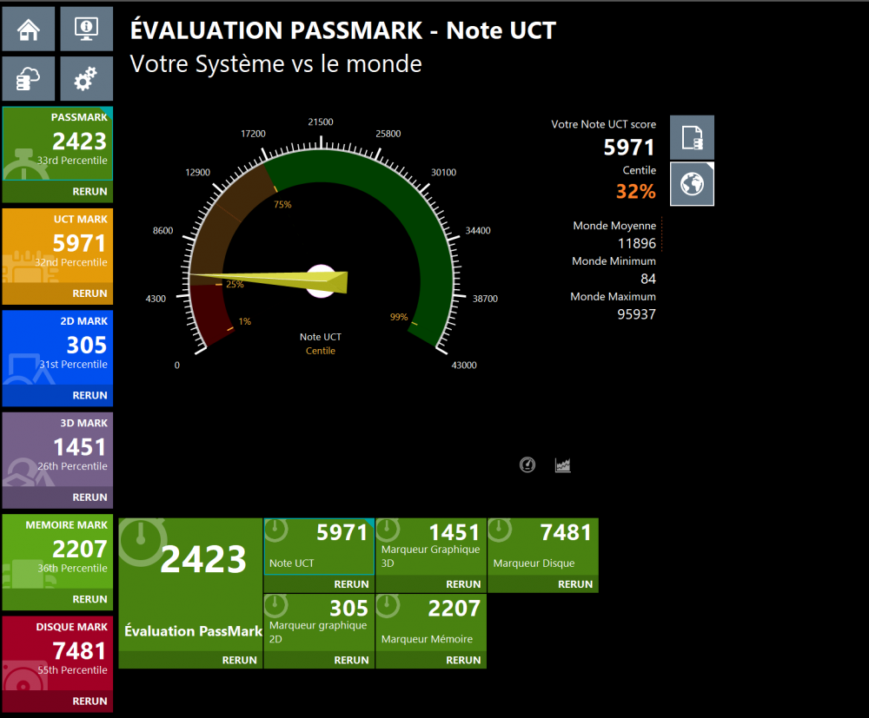Select the PASSMARK 2423 sidebar tile
Screen dimensions: 869x718
coord(57,144)
